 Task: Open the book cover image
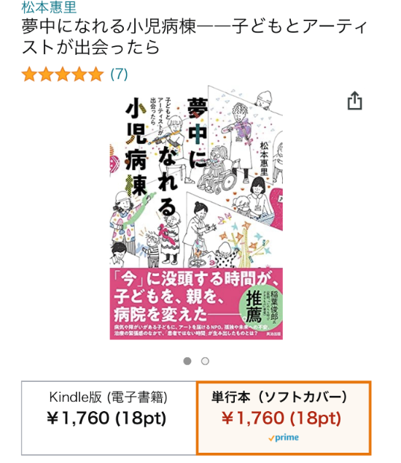pos(196,213)
